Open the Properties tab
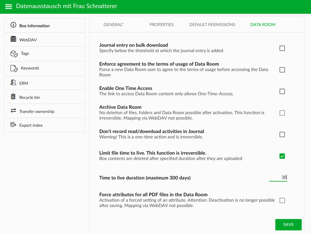 point(162,25)
